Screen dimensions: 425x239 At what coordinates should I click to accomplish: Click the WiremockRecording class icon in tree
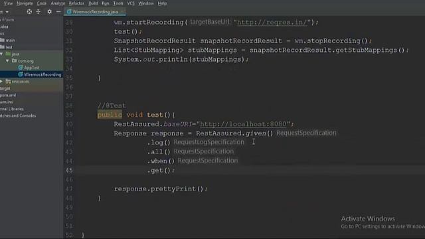[x=21, y=74]
